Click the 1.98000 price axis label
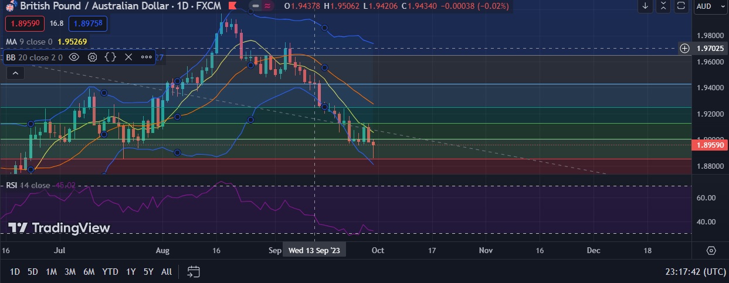The height and width of the screenshot is (283, 729). point(710,36)
